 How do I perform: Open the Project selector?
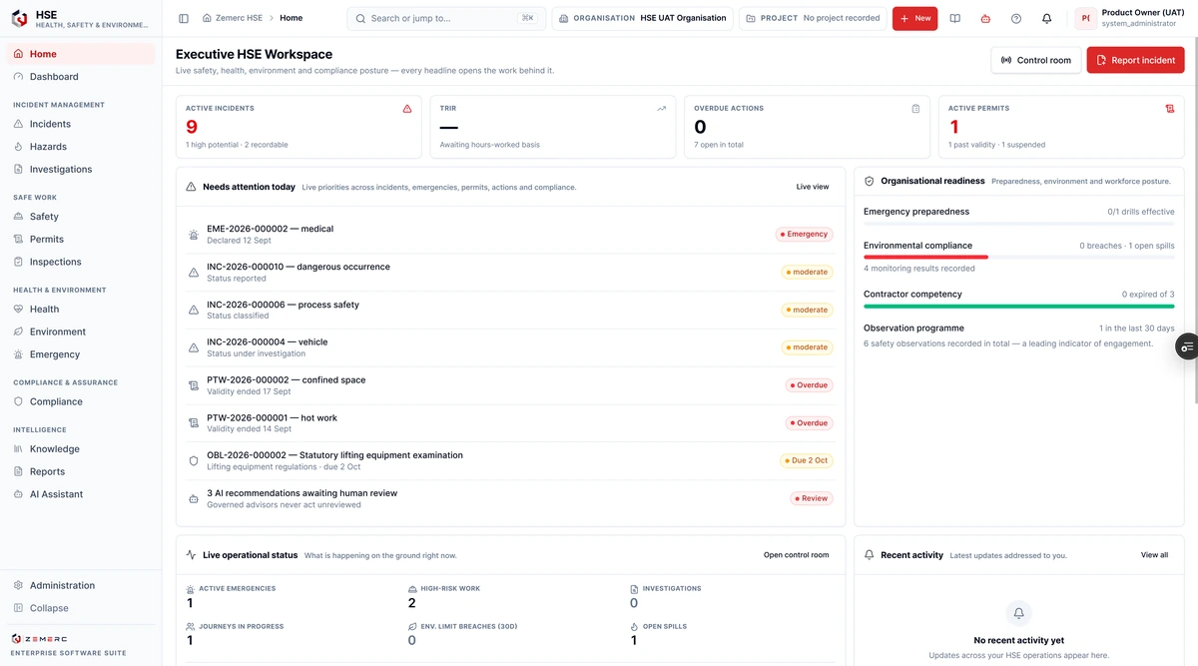(813, 18)
